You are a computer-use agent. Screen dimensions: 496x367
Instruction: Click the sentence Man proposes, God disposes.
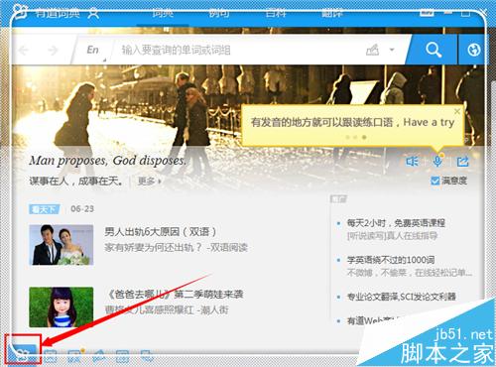coord(107,161)
